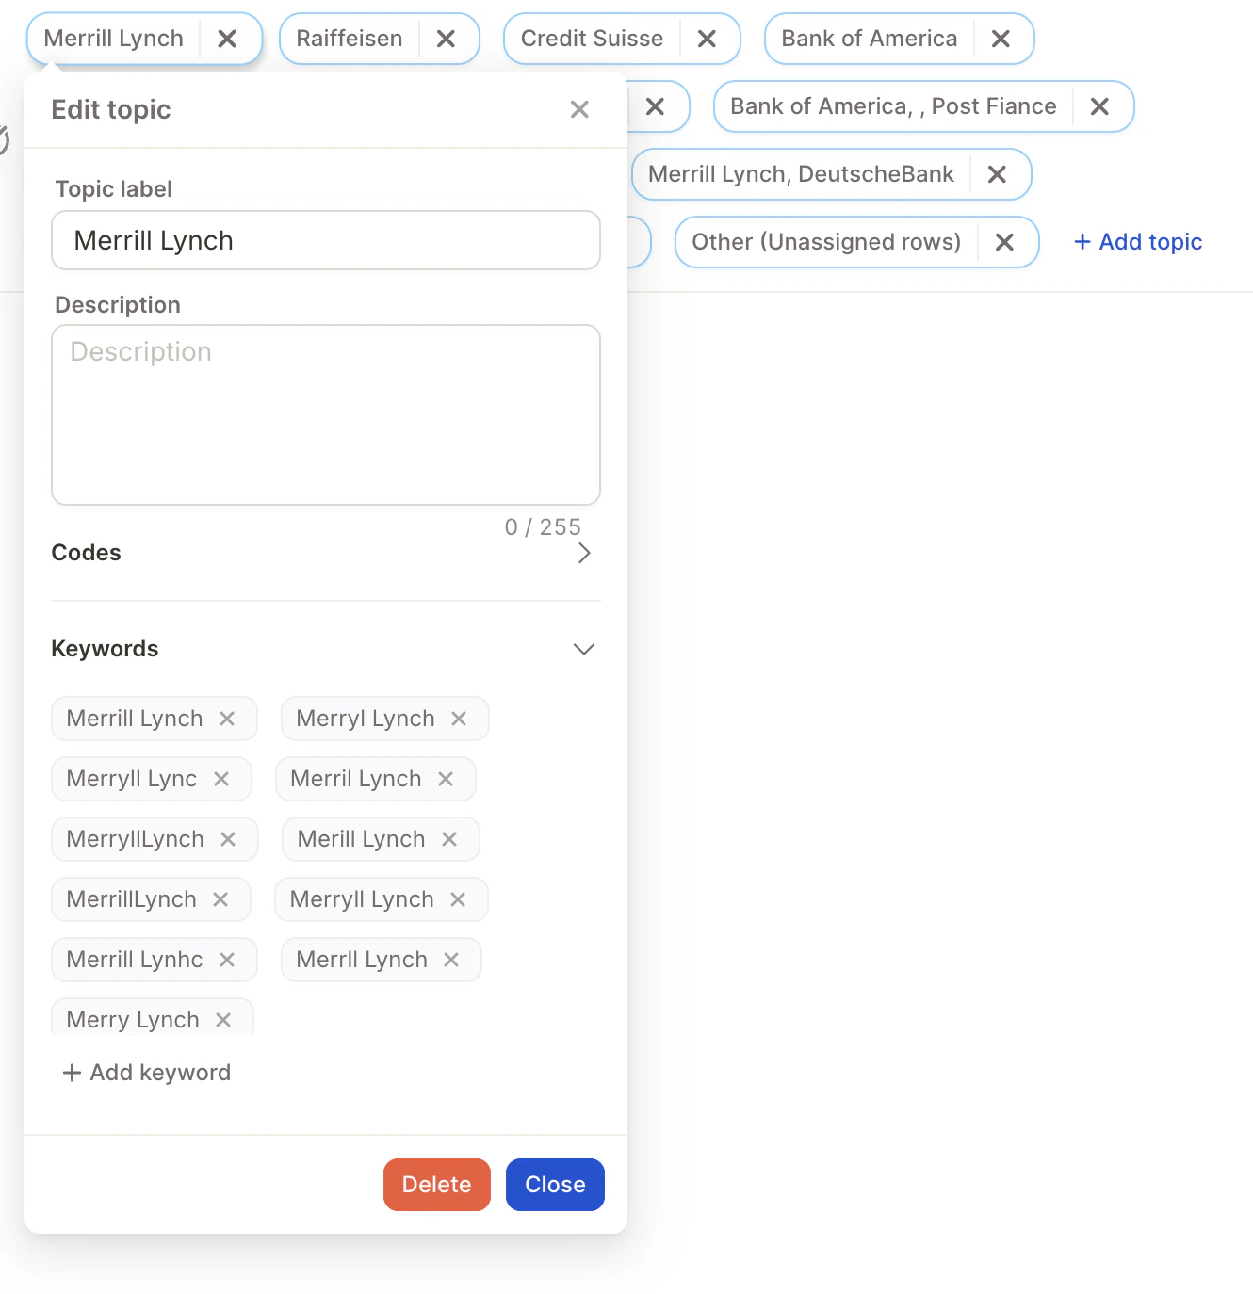Click the Add topic link
The image size is (1253, 1294).
(x=1138, y=242)
